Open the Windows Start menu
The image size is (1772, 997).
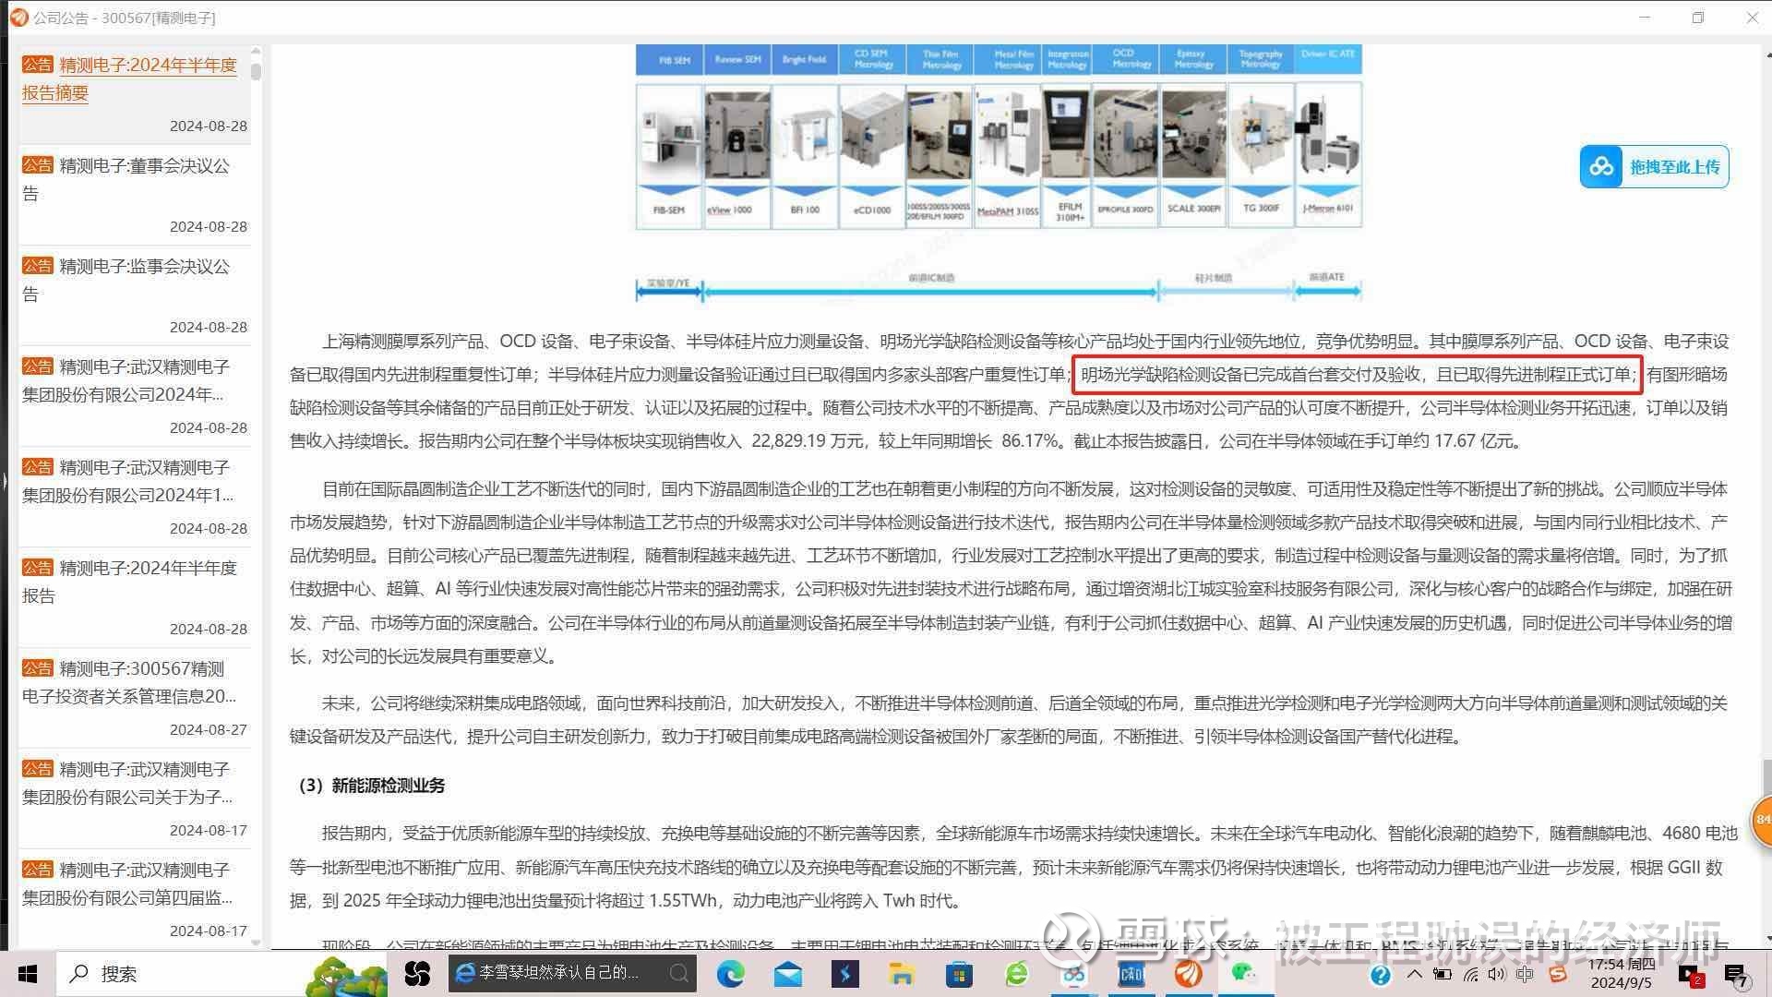click(28, 974)
